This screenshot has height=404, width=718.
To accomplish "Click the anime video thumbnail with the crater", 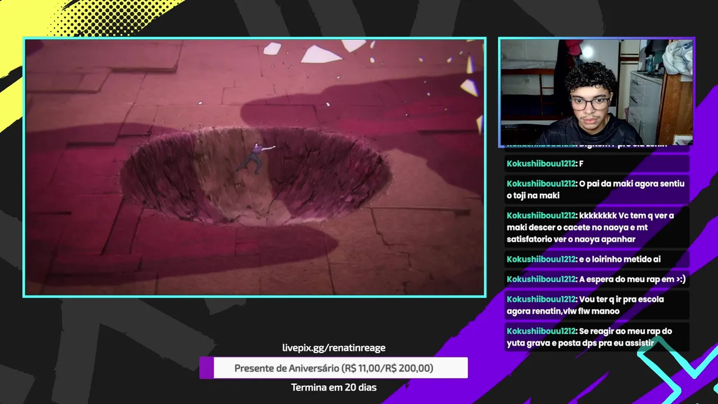I will pyautogui.click(x=254, y=167).
